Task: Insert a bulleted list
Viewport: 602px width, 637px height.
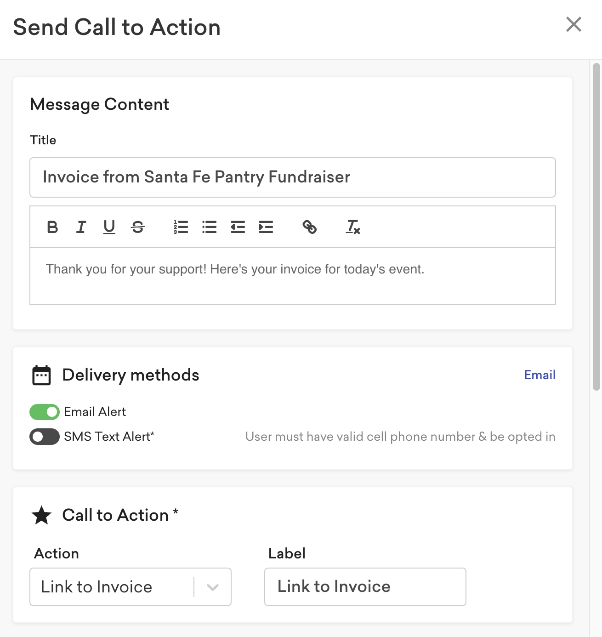Action: 209,227
